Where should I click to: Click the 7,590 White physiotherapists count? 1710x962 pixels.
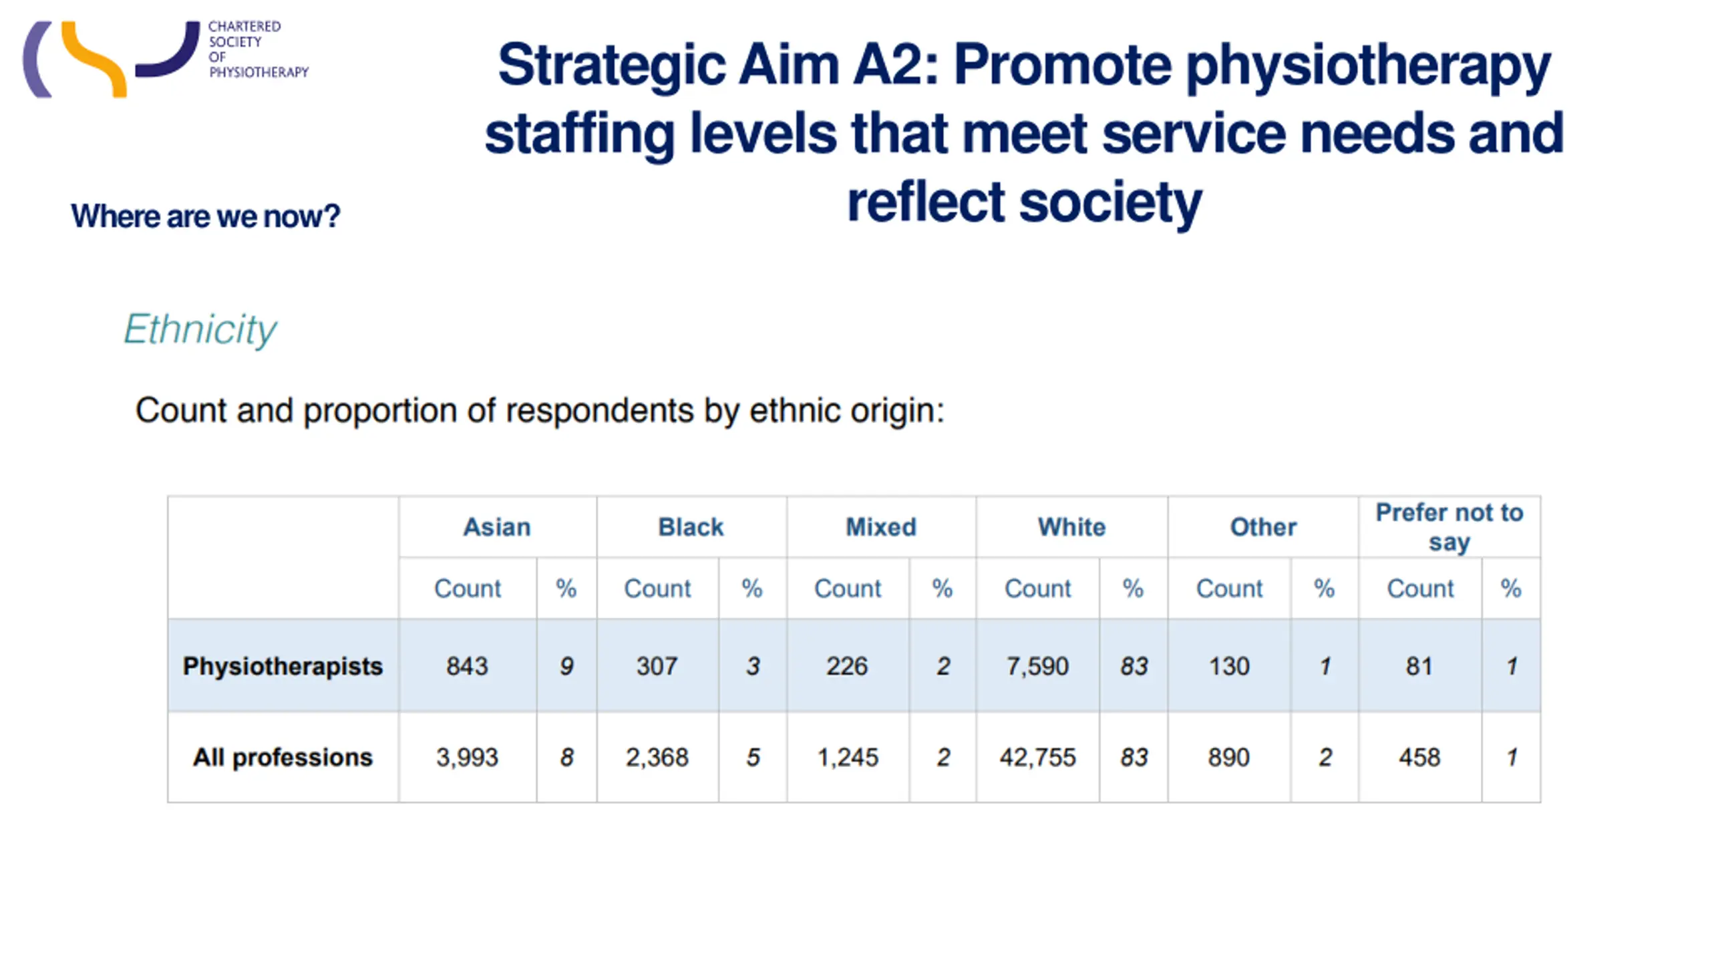click(x=1037, y=666)
